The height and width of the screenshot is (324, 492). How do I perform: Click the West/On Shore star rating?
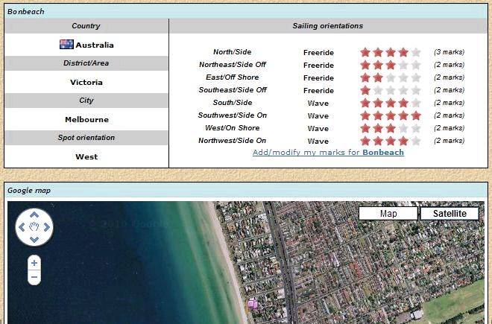tap(390, 128)
